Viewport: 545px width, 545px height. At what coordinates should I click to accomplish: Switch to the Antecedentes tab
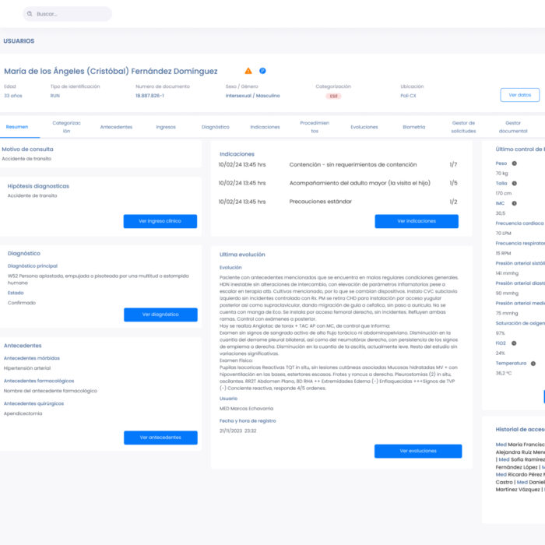tap(116, 127)
